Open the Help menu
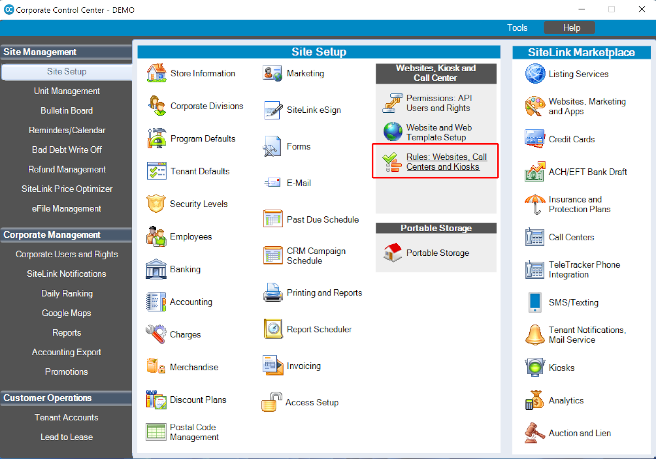The image size is (656, 459). 569,27
